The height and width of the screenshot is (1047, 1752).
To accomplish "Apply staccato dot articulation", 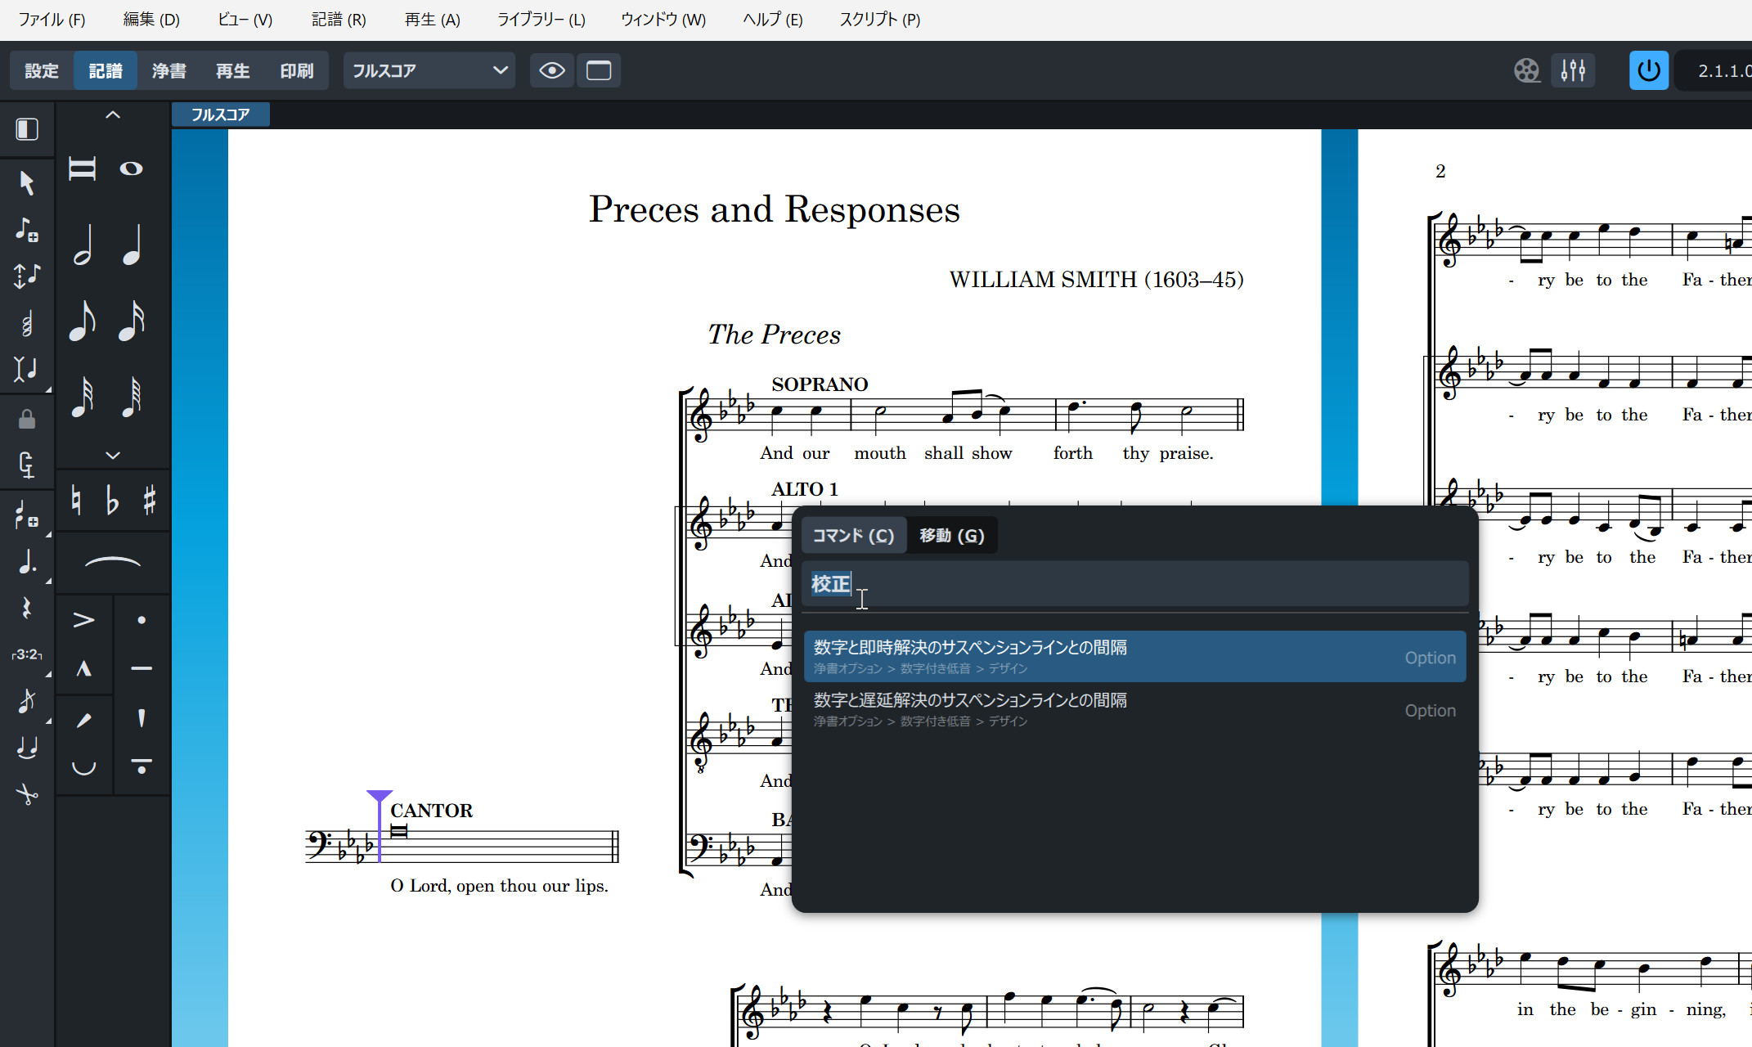I will coord(142,620).
